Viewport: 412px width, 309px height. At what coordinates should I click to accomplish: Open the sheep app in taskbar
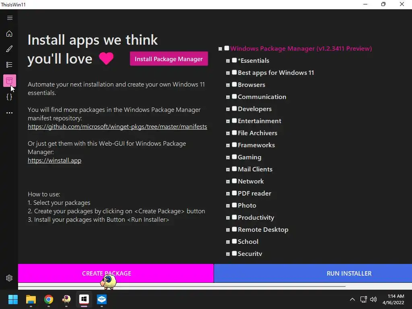[66, 299]
